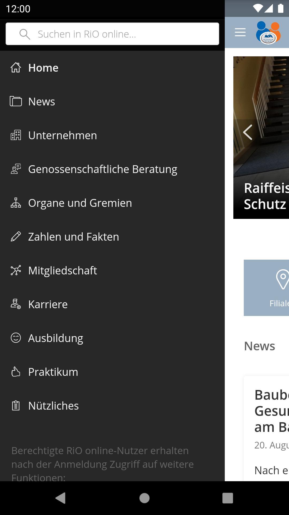Click the folder icon next to News
This screenshot has width=289, height=515.
(16, 101)
